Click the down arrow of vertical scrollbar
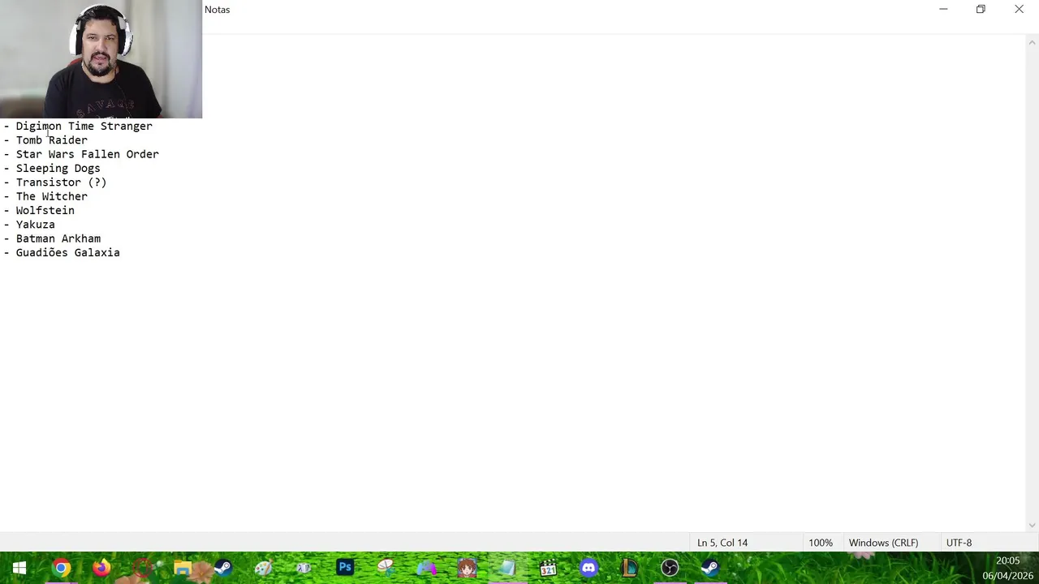The width and height of the screenshot is (1039, 584). pos(1033,525)
